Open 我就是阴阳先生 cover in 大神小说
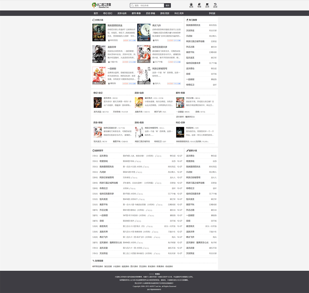Screen dimensions: 309x293 (99, 33)
